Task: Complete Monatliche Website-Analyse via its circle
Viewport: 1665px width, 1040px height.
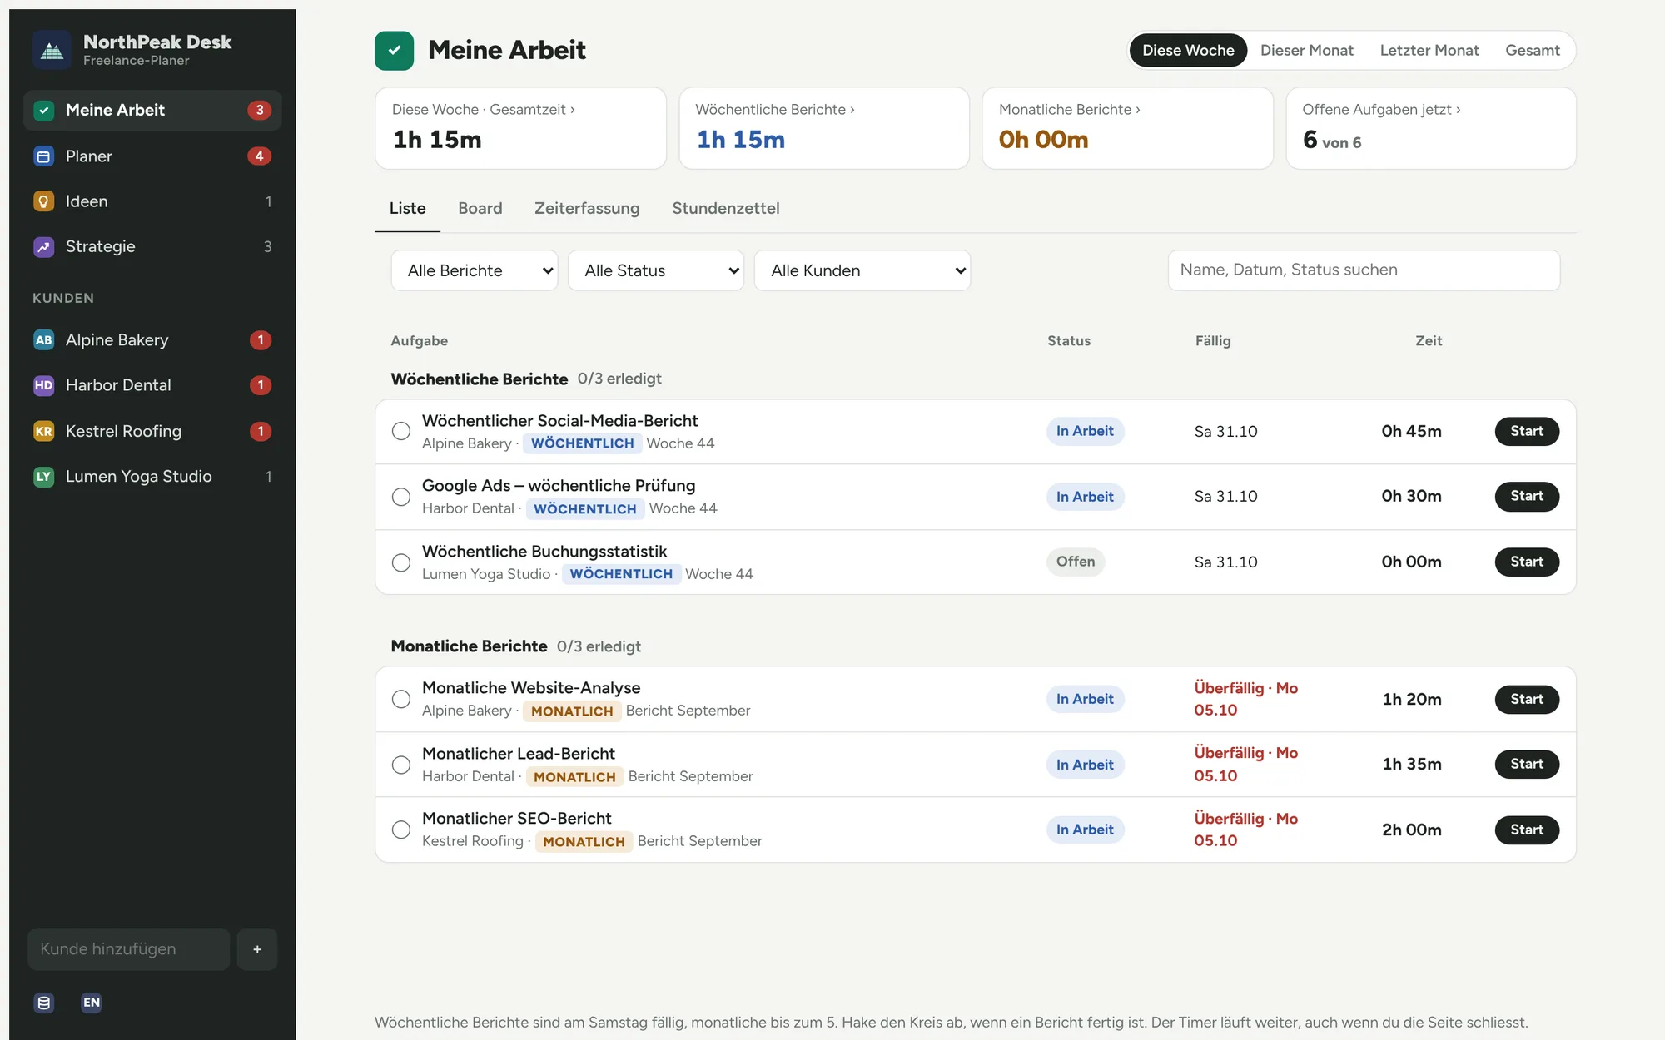Action: [401, 699]
